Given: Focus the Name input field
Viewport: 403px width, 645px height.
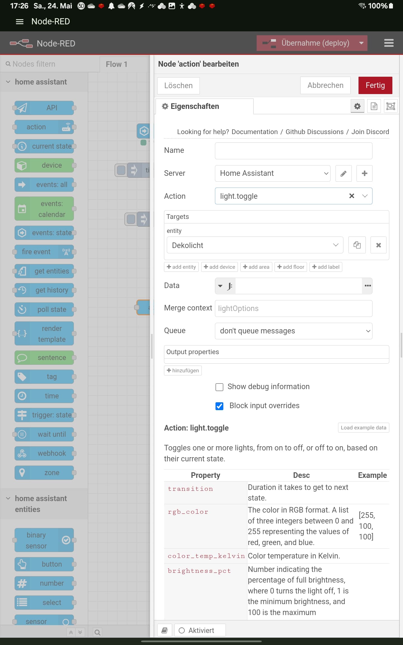Looking at the screenshot, I should click(294, 151).
